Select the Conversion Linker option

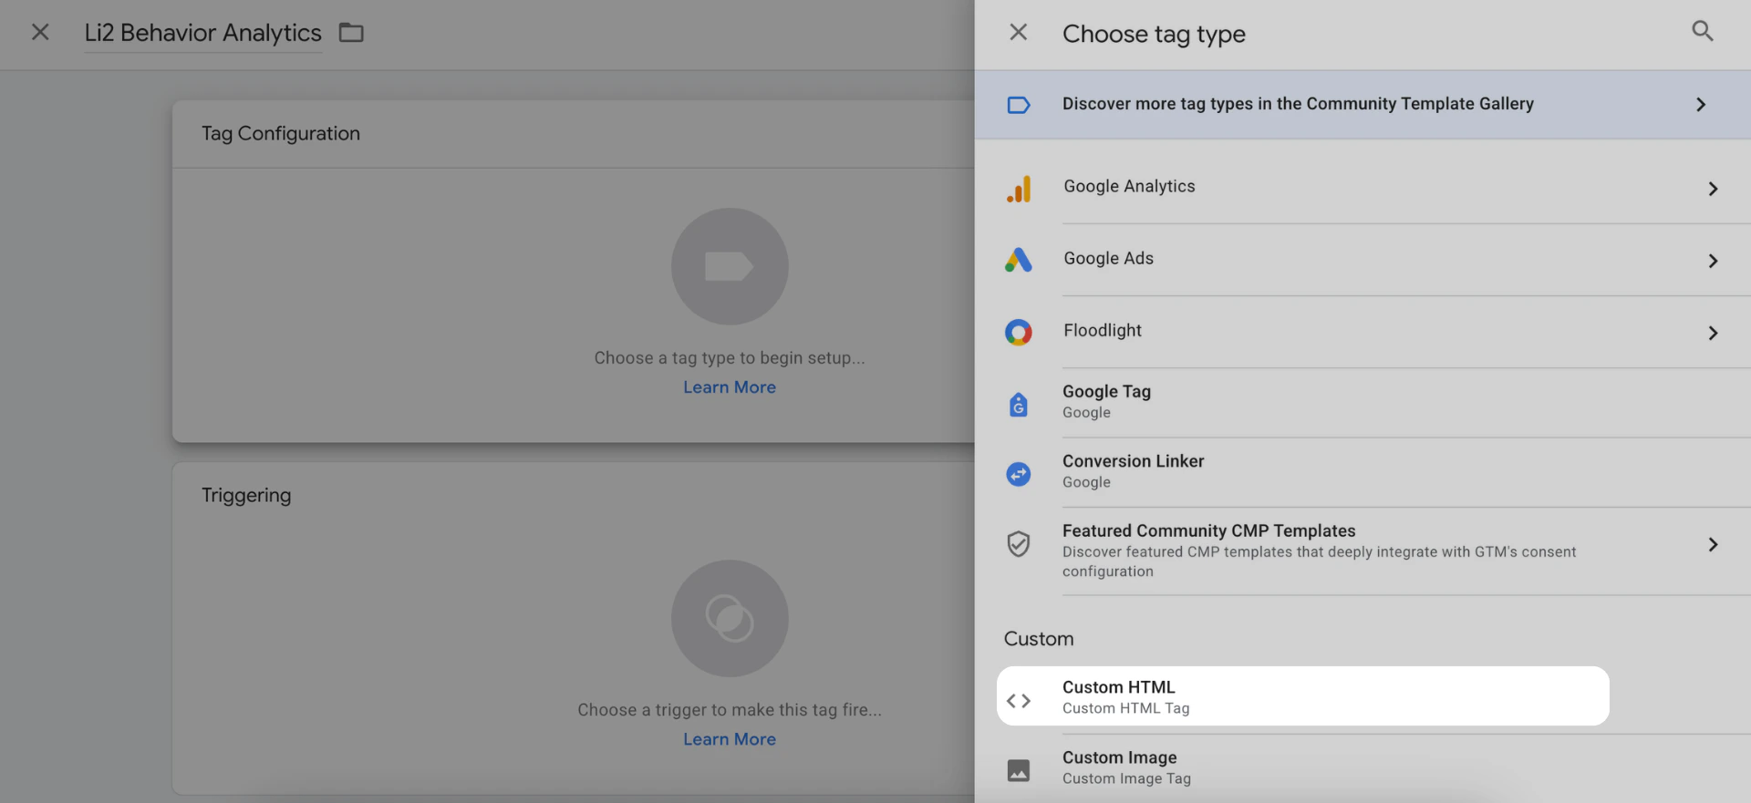click(x=1362, y=472)
